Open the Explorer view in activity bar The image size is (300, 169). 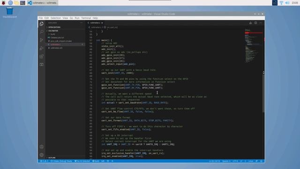[x=42, y=24]
